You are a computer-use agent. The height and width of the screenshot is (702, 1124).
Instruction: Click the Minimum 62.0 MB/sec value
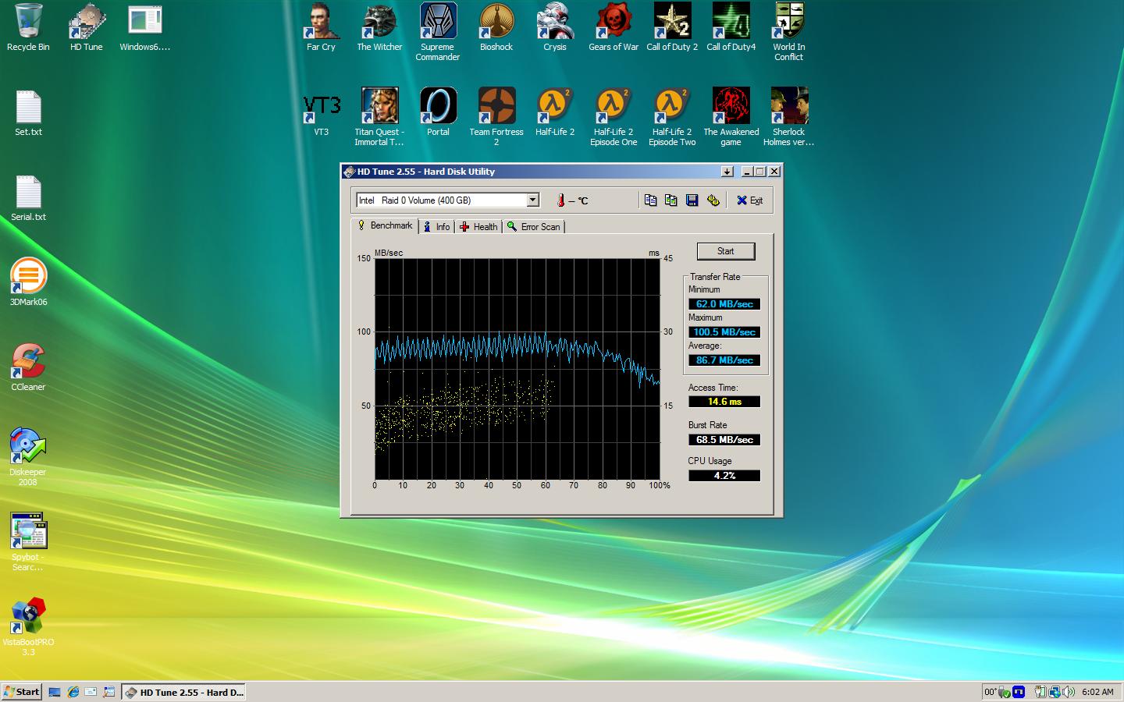coord(724,304)
